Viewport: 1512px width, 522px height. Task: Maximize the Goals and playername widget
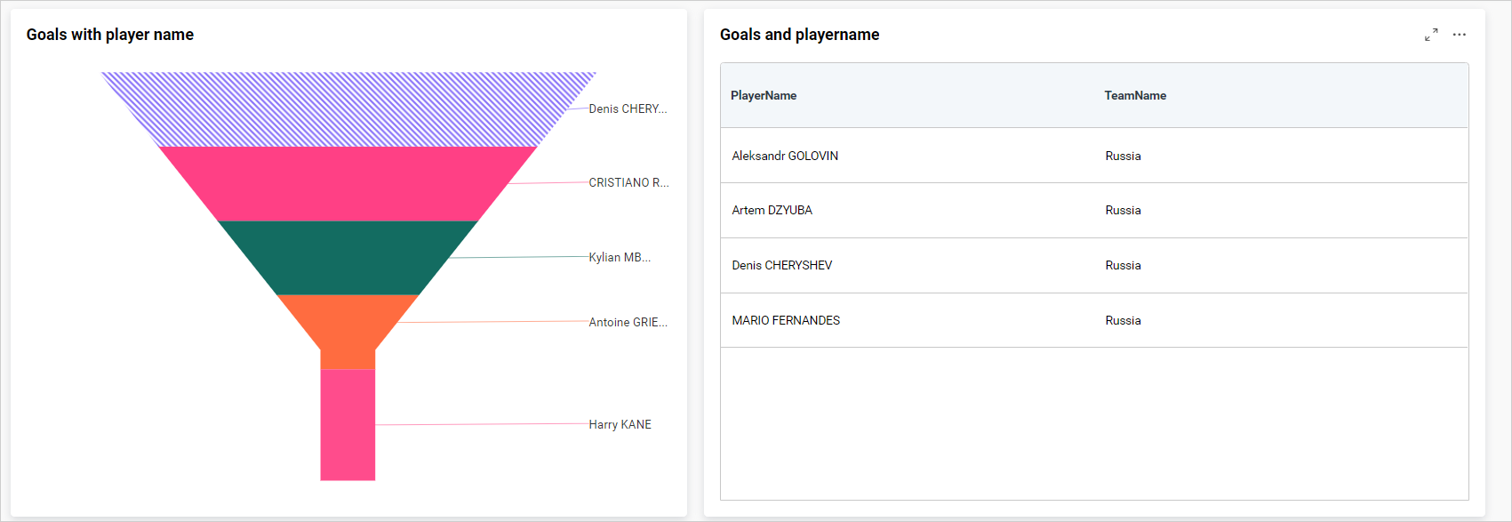click(1431, 35)
